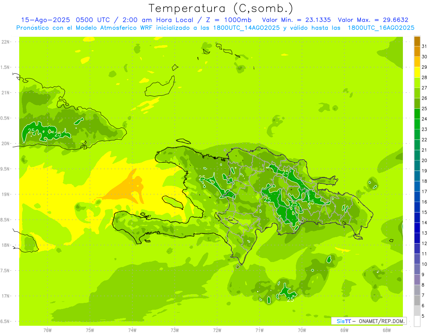Click the 6.5N latitude axis label
The height and width of the screenshot is (335, 434).
[5, 322]
